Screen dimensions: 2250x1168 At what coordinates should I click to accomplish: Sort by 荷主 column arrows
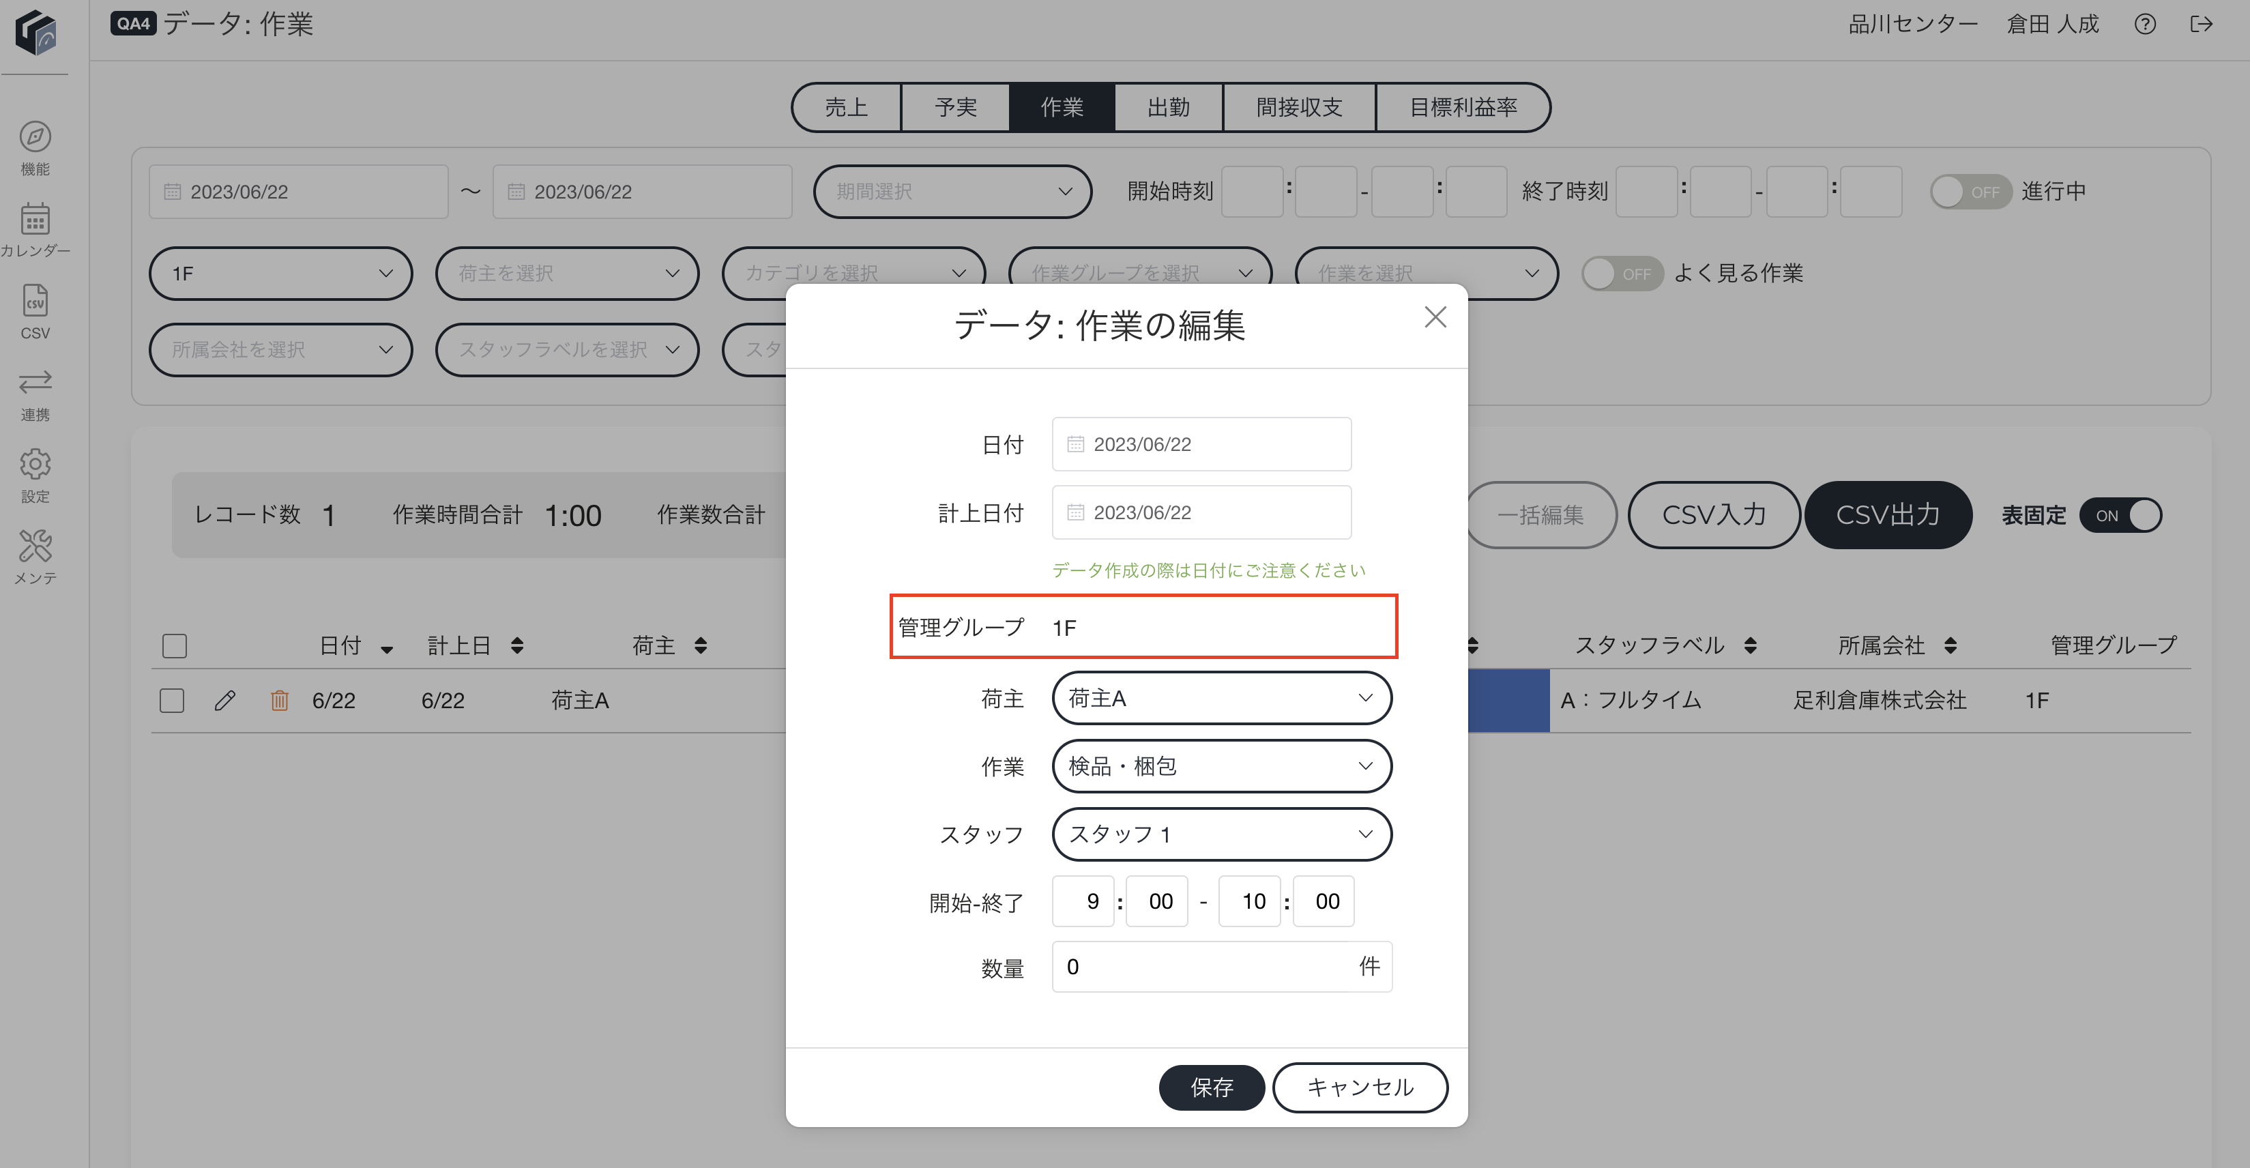tap(700, 645)
